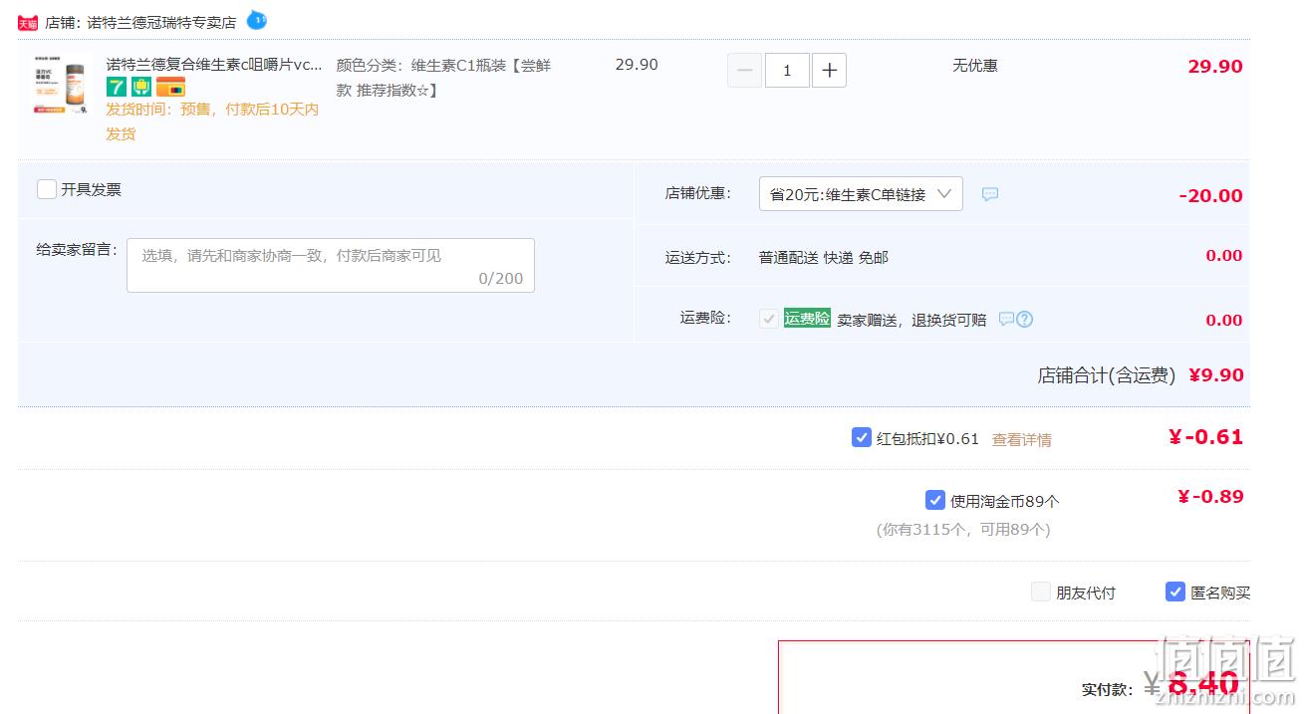Viewport: 1304px width, 714px height.
Task: Click the 0/200 character counter
Action: tap(501, 278)
